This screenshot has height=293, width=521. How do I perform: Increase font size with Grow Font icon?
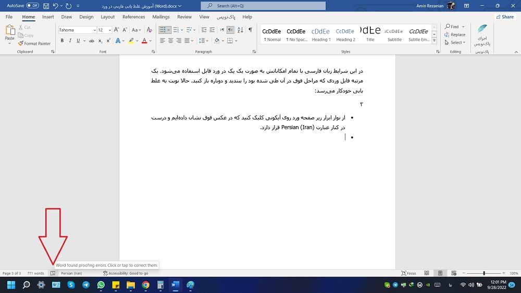116,30
